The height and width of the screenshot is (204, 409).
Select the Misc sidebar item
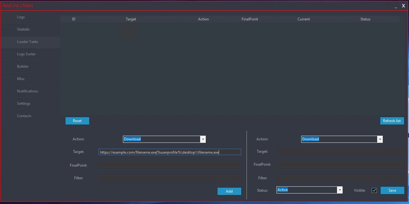[30, 79]
